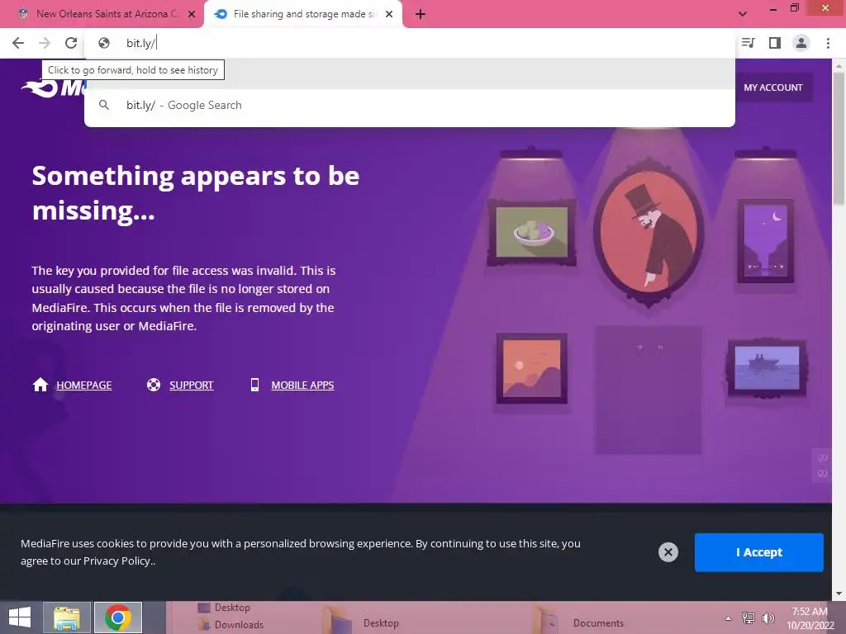Screen dimensions: 846x634
Task: Open the MOBILE APPS link
Action: pos(302,385)
